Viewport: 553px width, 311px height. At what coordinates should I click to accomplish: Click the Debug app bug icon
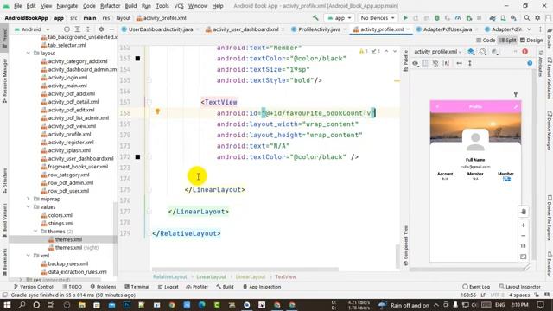coord(437,18)
